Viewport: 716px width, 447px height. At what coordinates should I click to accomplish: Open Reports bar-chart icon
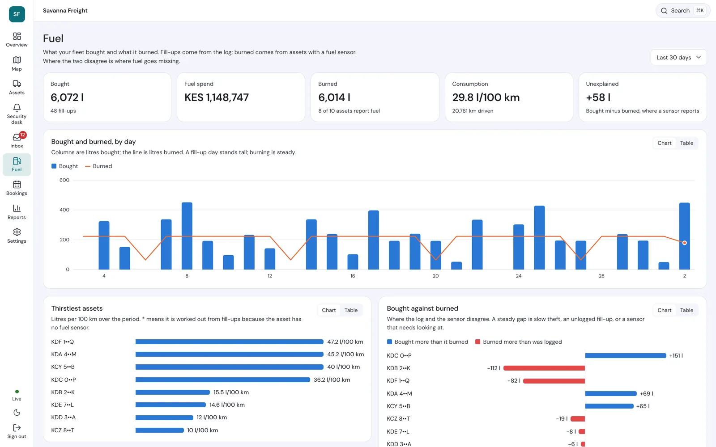(x=17, y=208)
